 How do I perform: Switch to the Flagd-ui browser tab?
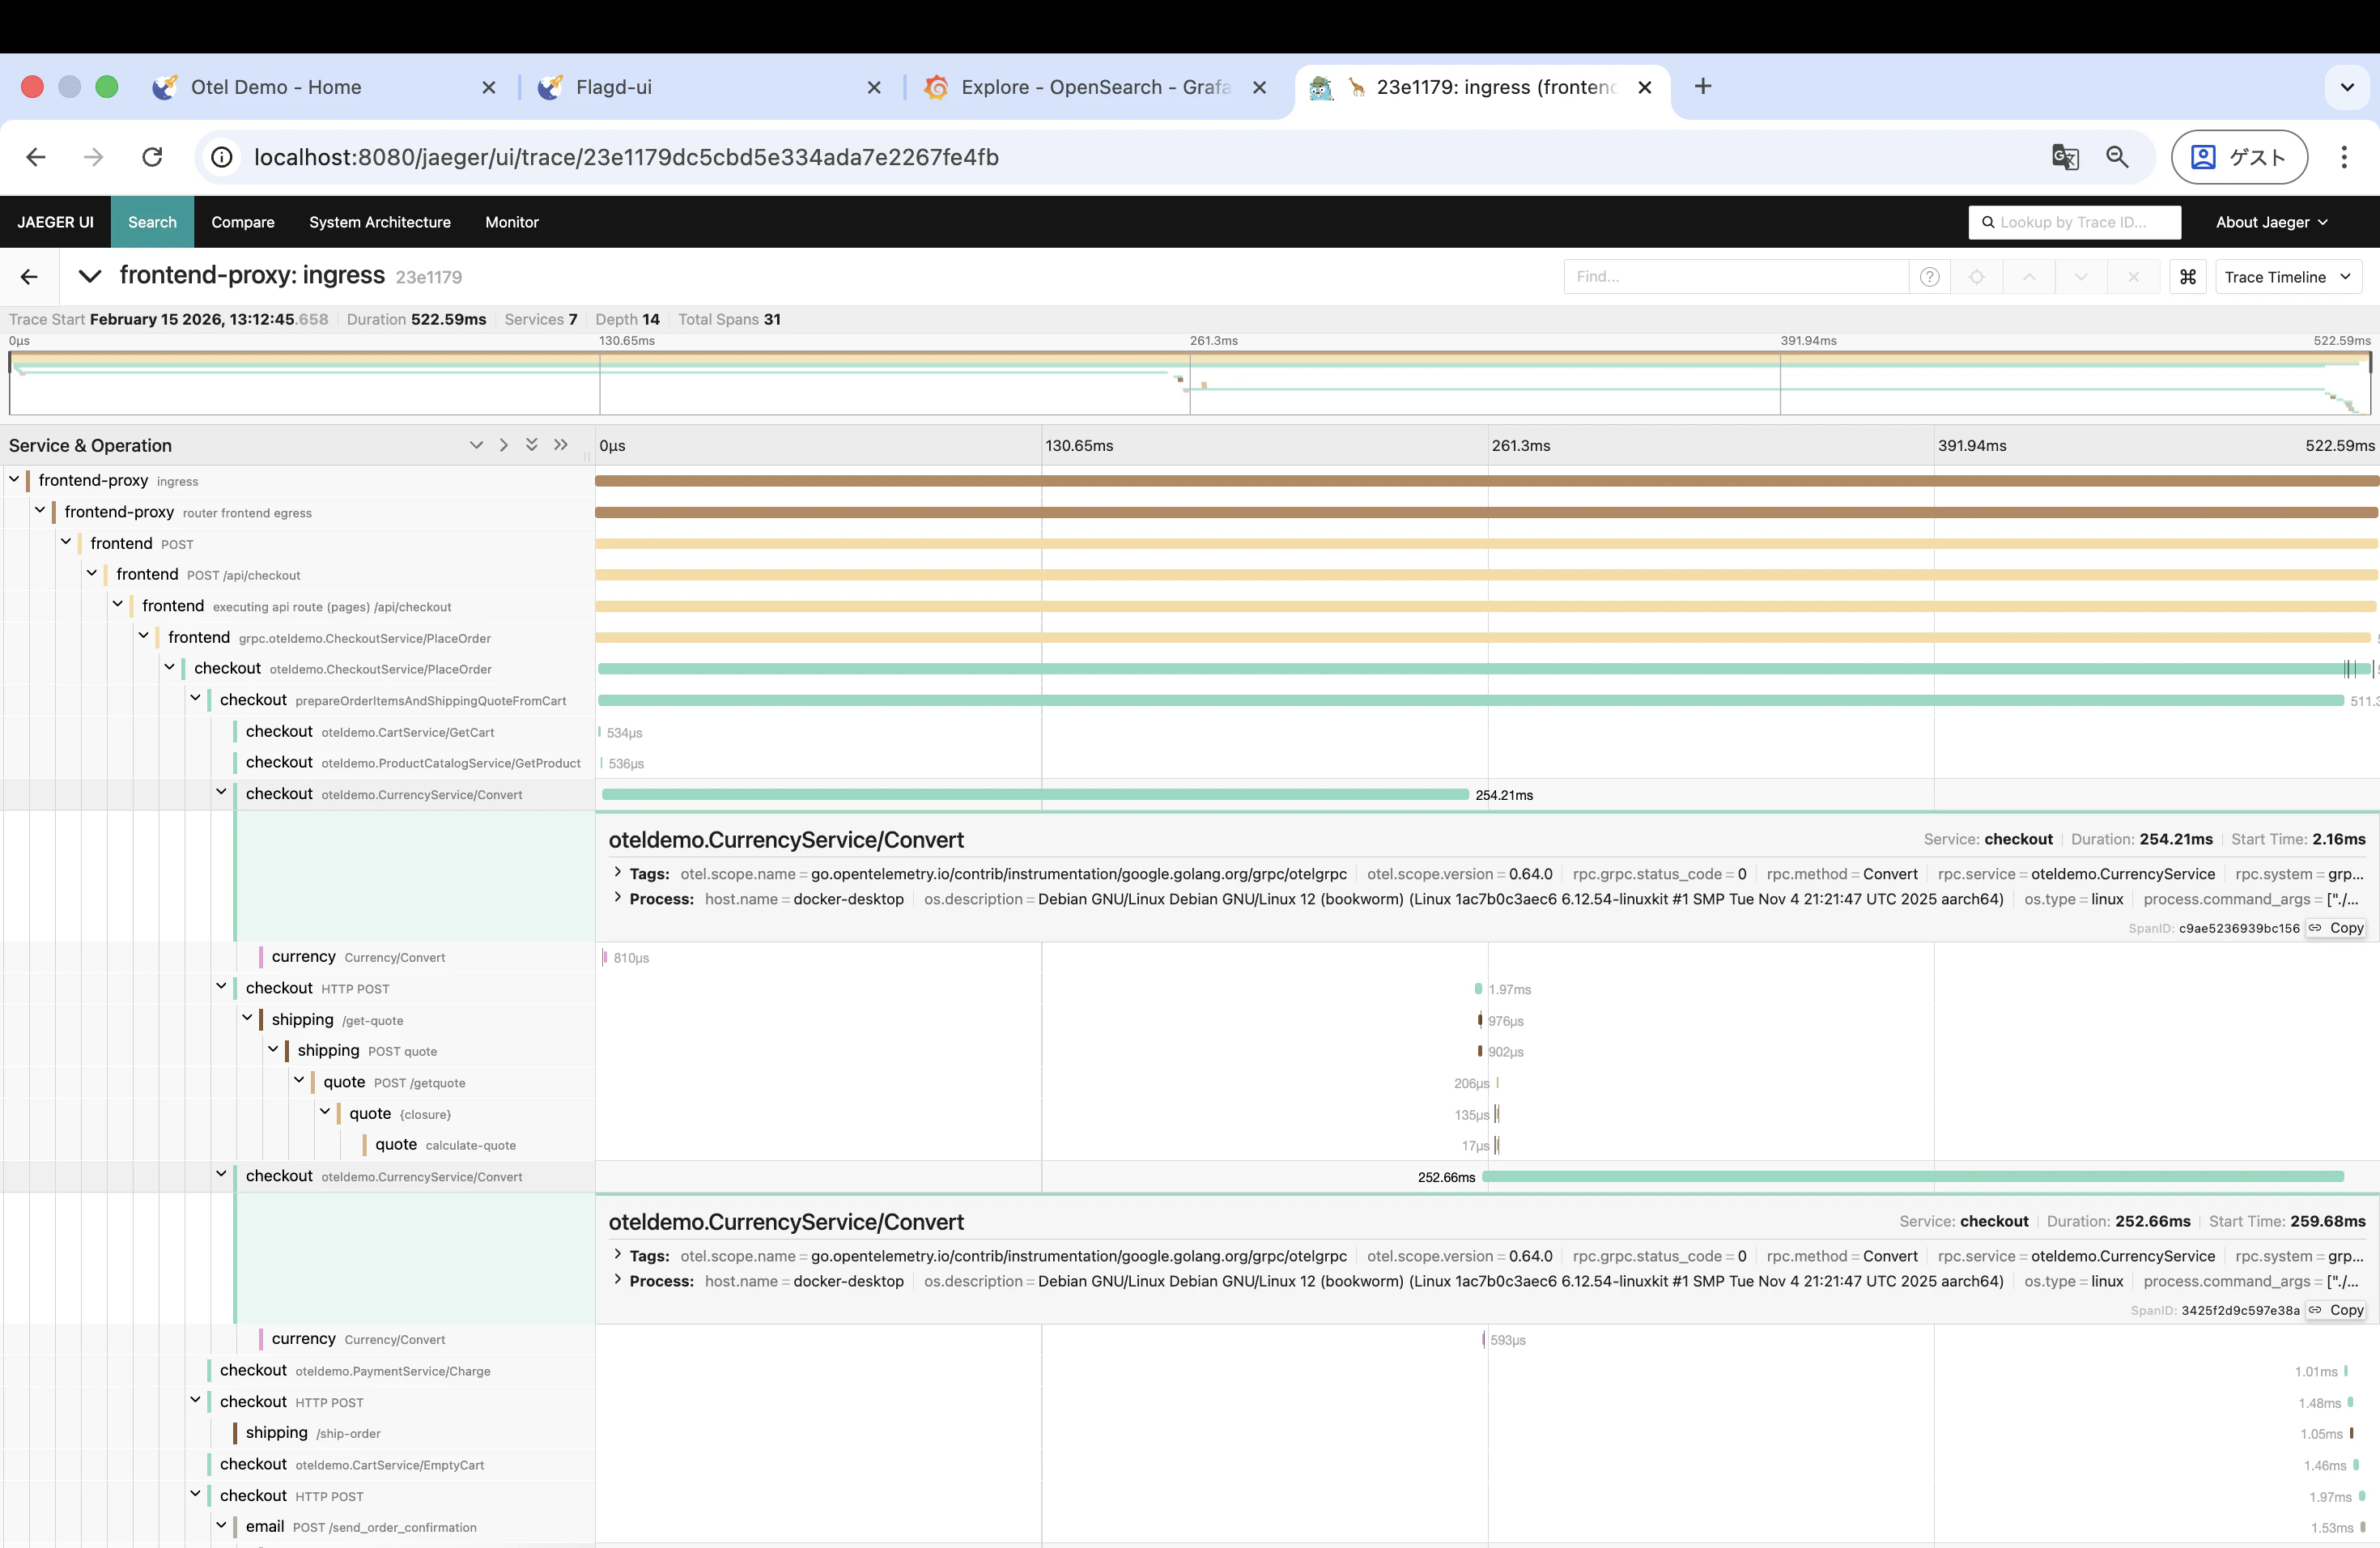point(613,87)
